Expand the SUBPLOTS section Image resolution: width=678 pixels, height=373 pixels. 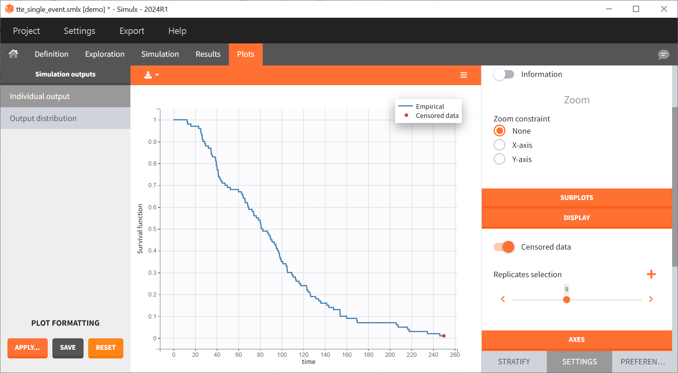[576, 198]
